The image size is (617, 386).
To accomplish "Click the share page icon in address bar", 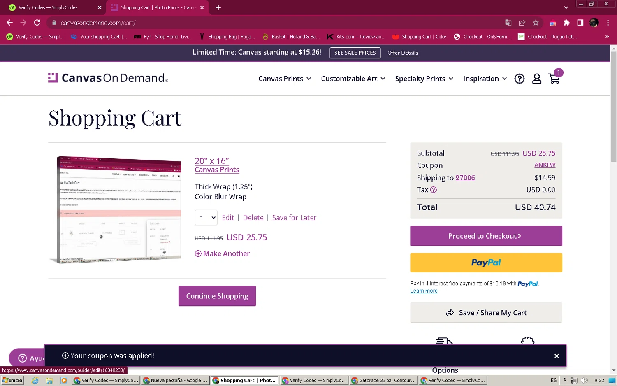I will point(522,23).
